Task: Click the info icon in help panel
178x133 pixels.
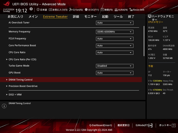Action: click(x=4, y=106)
